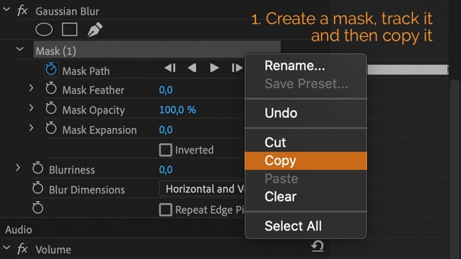Select the pen bezier mask tool
The image size is (461, 259).
[95, 29]
